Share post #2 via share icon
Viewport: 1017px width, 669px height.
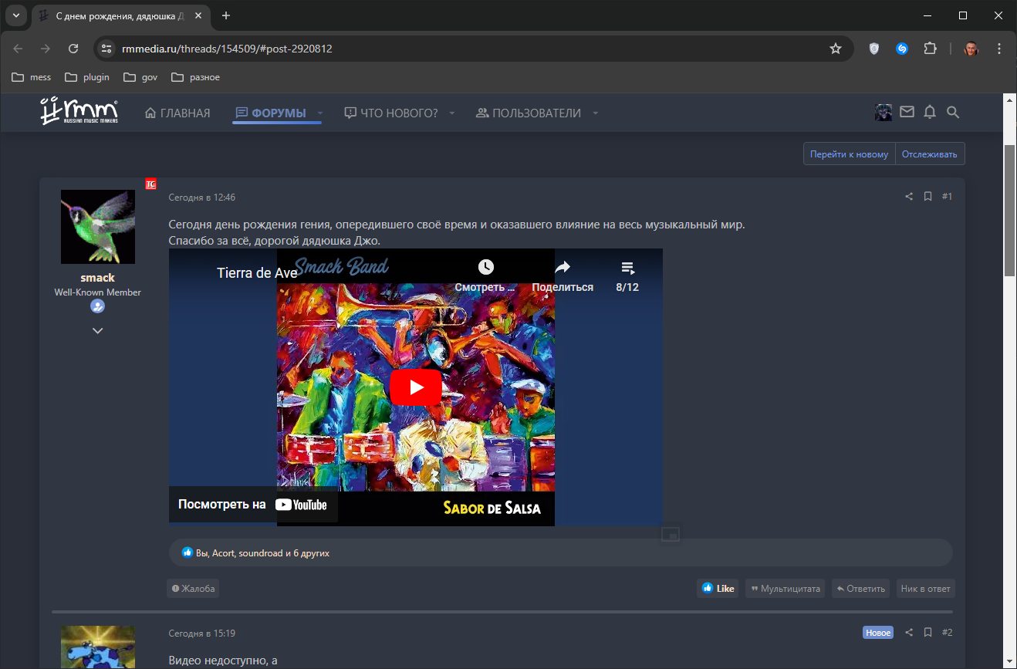tap(909, 633)
